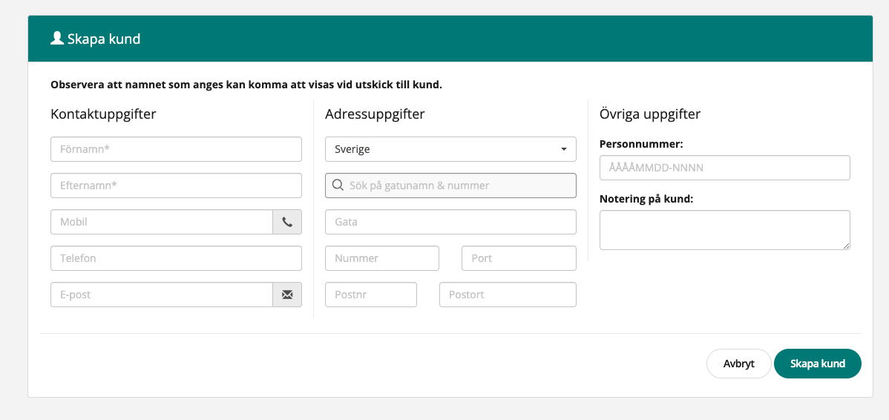Click into the Postnr field

[370, 295]
